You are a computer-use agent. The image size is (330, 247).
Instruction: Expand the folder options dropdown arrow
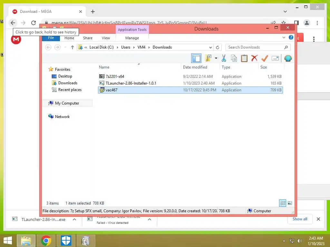point(216,58)
